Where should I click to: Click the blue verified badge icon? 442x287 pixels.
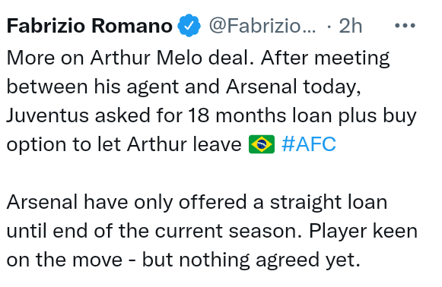189,26
